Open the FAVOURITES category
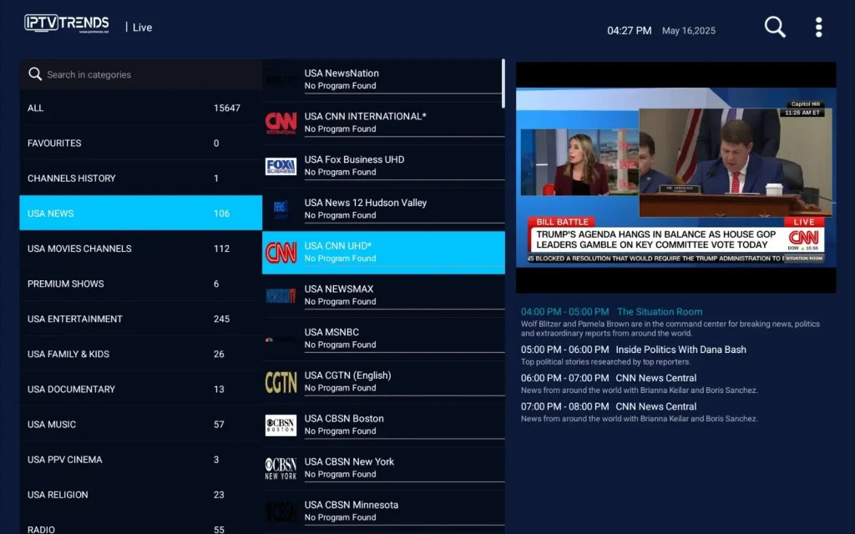This screenshot has width=855, height=534. pyautogui.click(x=140, y=143)
